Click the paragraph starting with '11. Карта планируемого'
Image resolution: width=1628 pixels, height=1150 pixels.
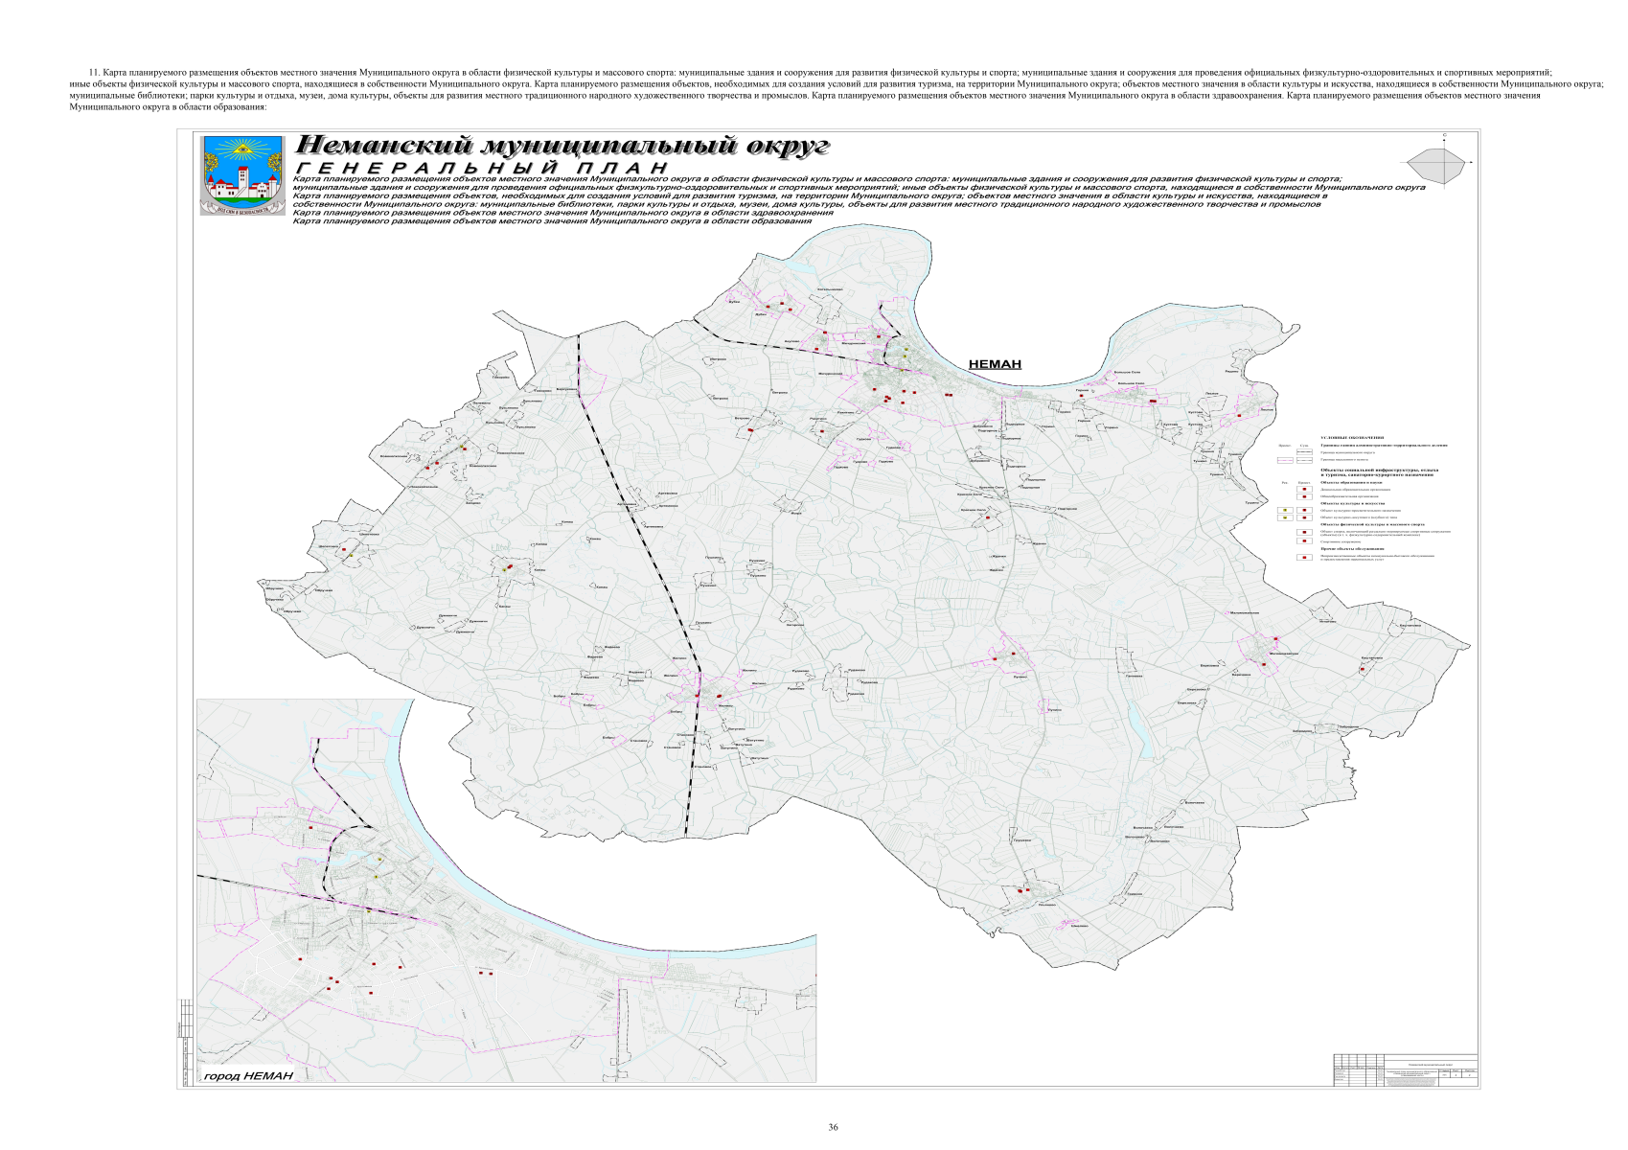814,89
